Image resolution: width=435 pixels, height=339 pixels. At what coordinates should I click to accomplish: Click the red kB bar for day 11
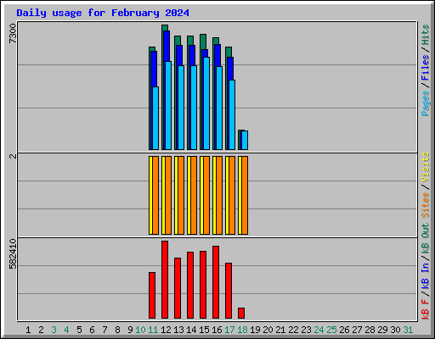(152, 295)
